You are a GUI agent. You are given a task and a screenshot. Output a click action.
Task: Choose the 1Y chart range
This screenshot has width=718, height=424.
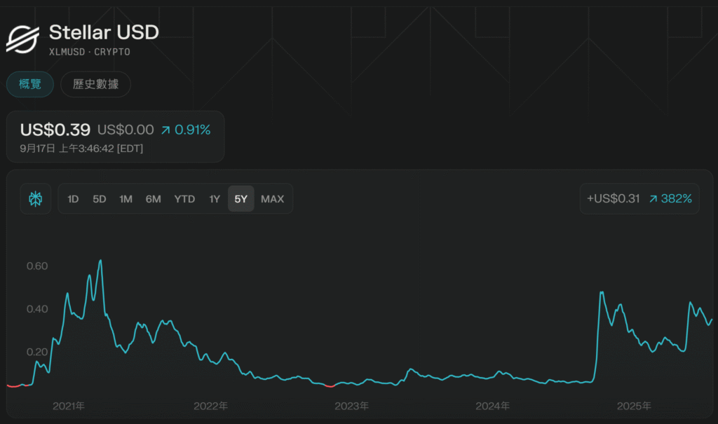point(215,199)
